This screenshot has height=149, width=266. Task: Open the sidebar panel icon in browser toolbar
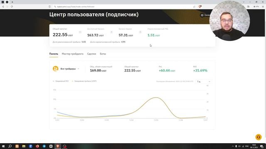click(x=248, y=7)
